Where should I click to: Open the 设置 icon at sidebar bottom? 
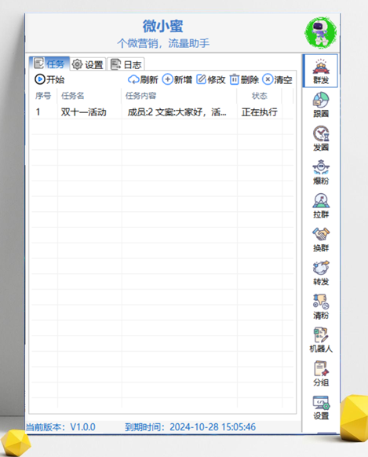pyautogui.click(x=321, y=408)
